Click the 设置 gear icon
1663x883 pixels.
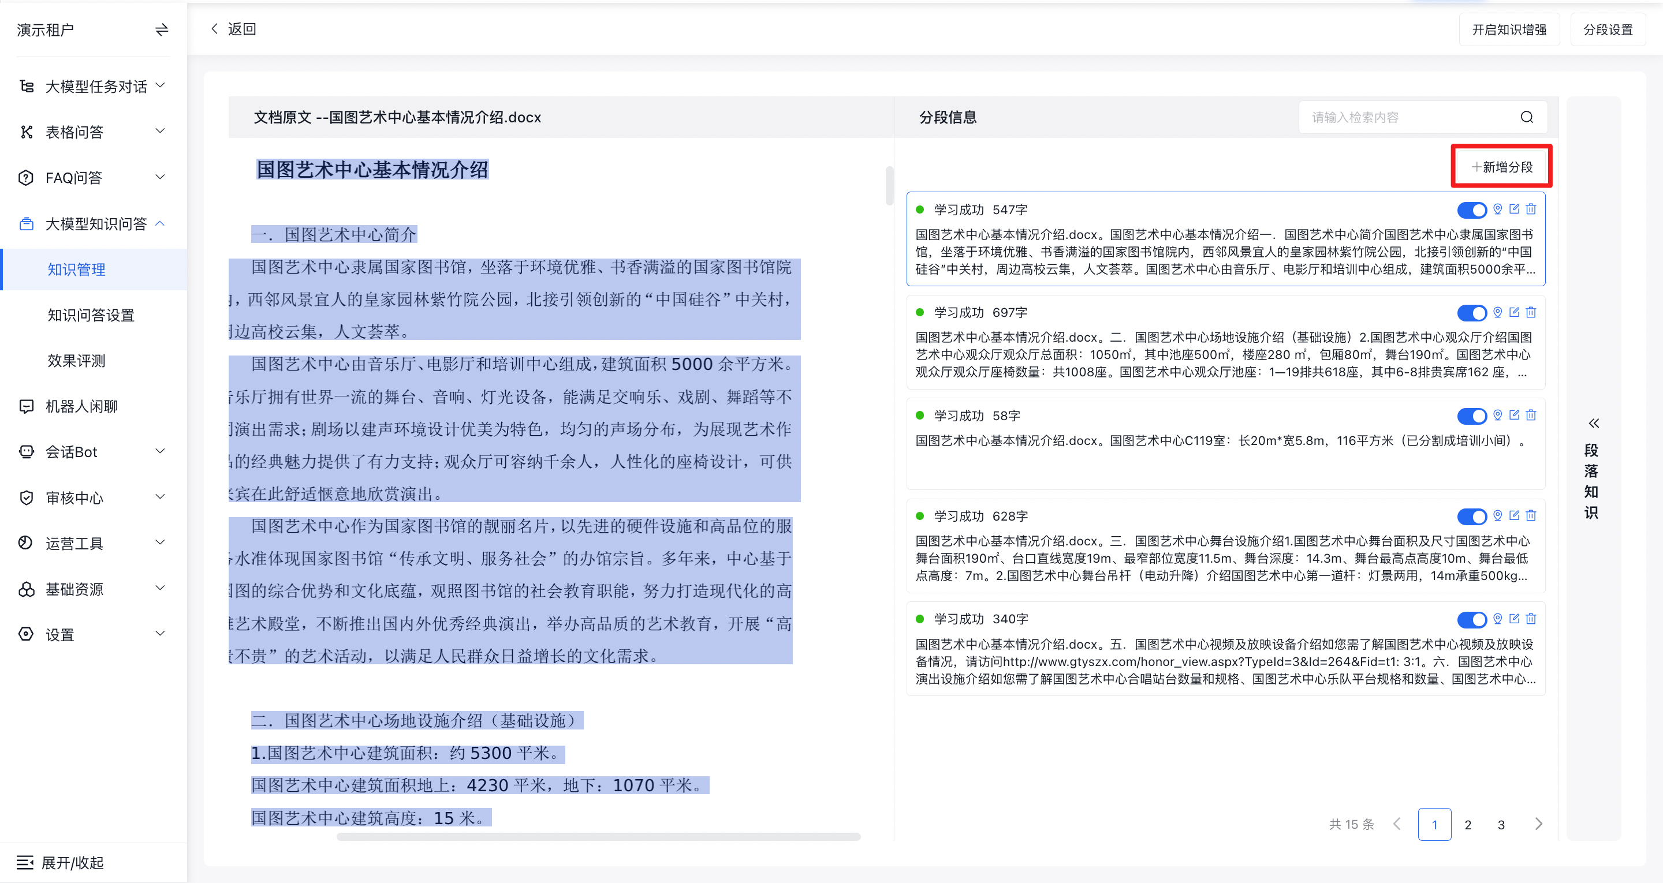26,634
